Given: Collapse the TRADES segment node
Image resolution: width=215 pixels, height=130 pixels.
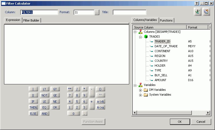Looking at the screenshot, I should point(141,37).
